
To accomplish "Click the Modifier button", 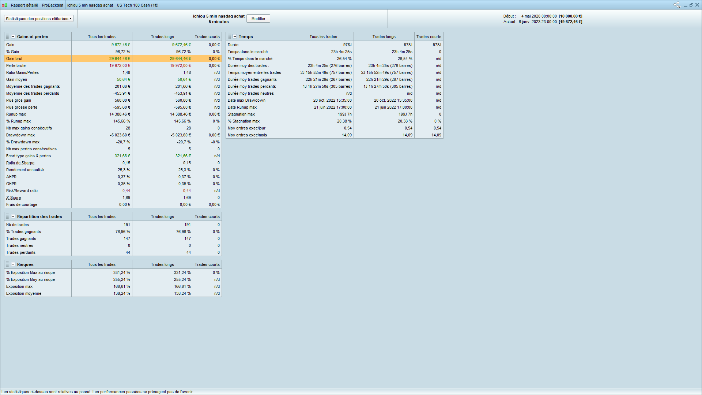I will [258, 19].
